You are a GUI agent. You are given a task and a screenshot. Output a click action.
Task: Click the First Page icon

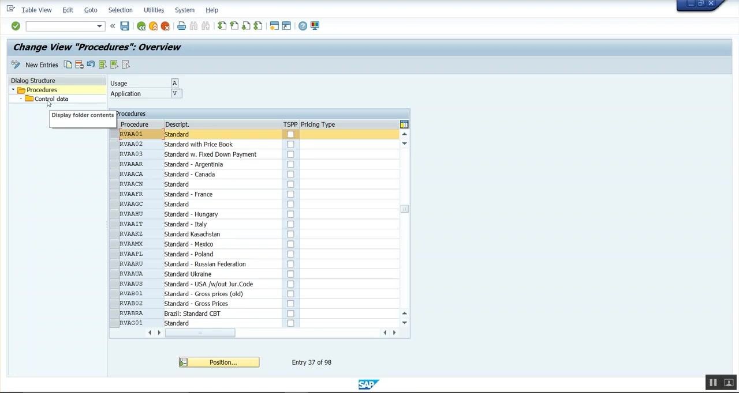tap(222, 26)
